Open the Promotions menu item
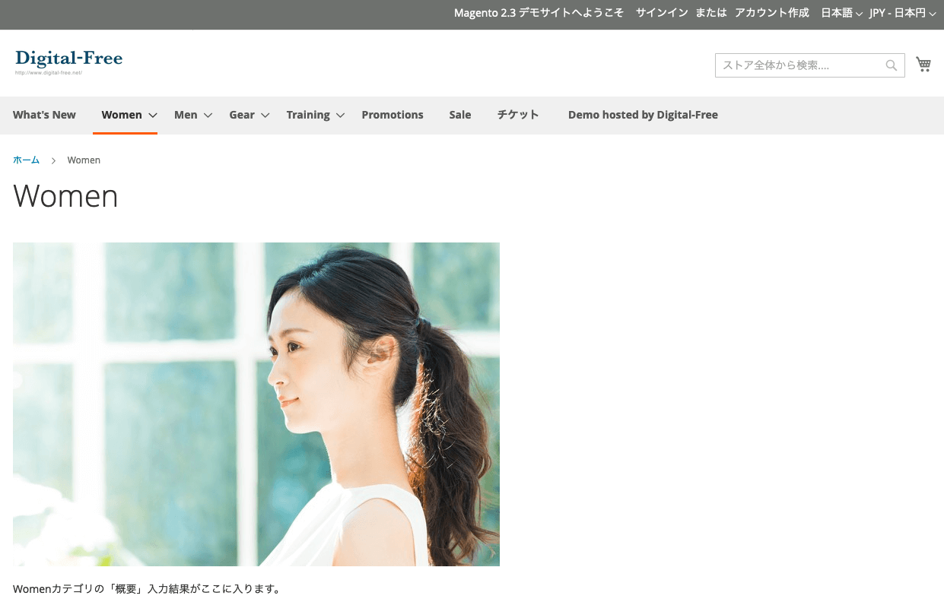This screenshot has height=602, width=944. (392, 115)
